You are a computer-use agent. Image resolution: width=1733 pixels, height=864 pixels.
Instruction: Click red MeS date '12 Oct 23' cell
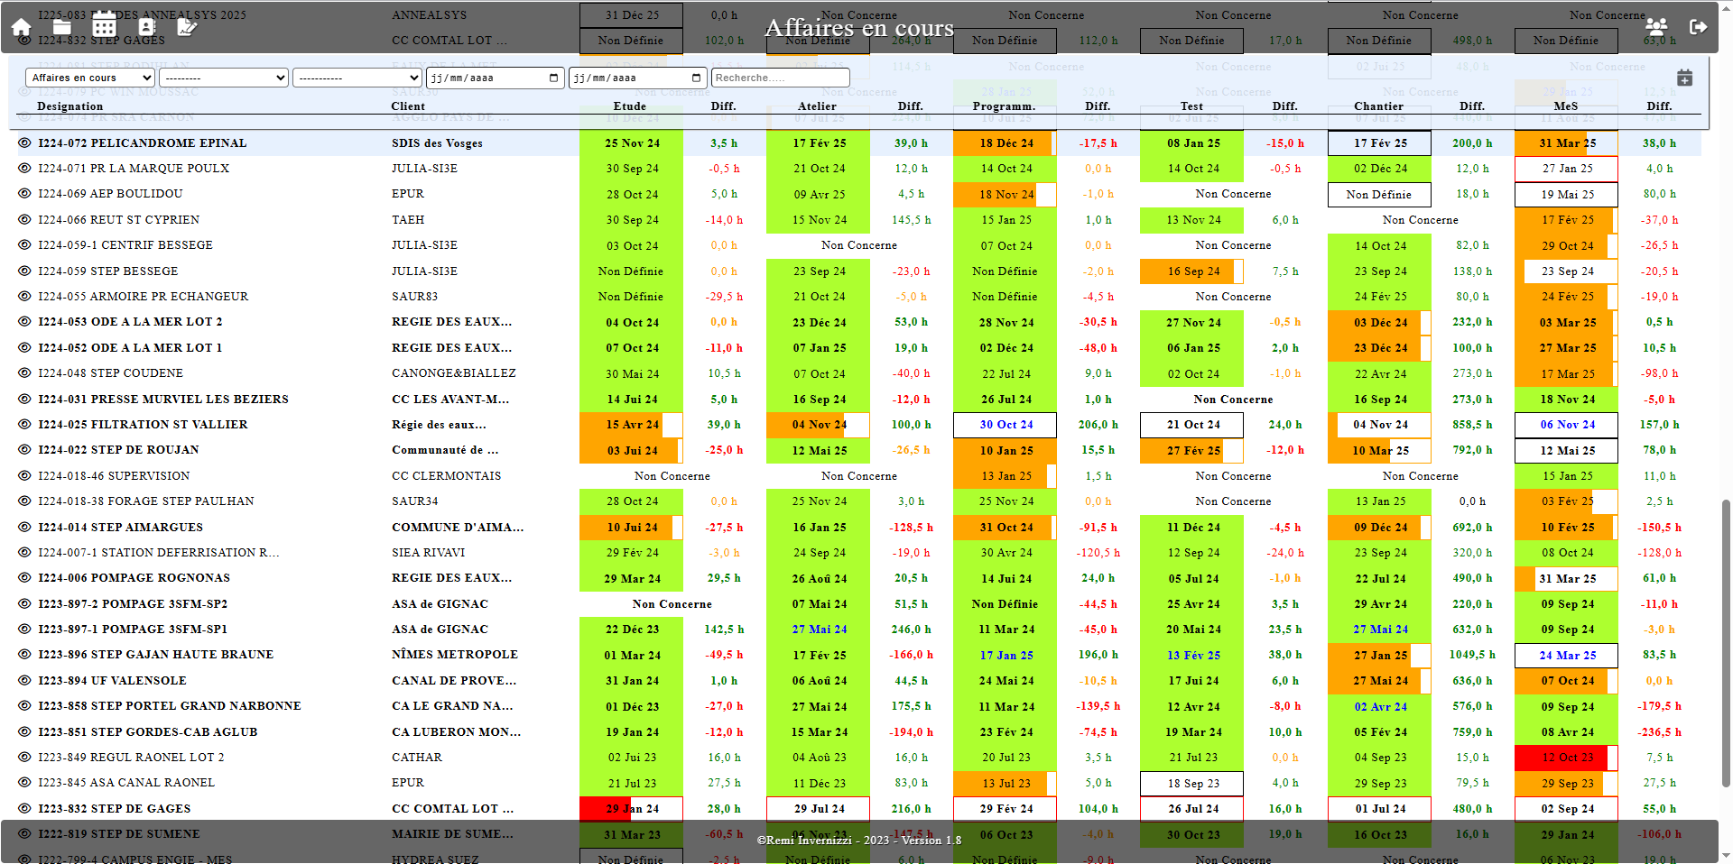click(x=1566, y=758)
